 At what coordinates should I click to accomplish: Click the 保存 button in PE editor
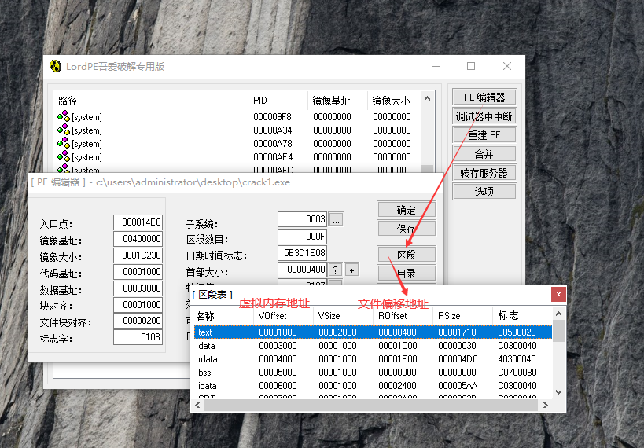pyautogui.click(x=407, y=229)
